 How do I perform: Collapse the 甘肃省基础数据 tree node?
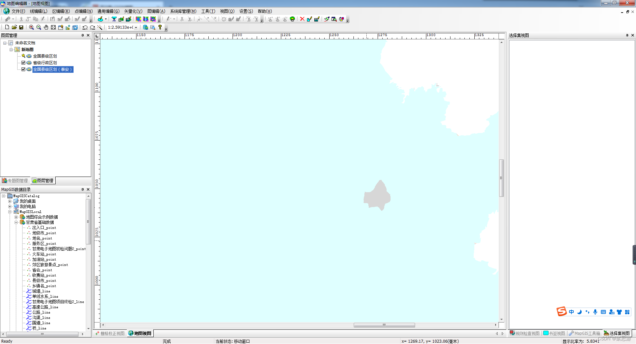(x=17, y=222)
